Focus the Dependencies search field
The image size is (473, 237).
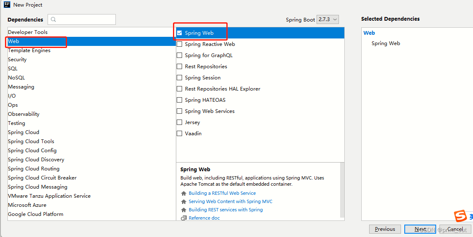pyautogui.click(x=82, y=19)
